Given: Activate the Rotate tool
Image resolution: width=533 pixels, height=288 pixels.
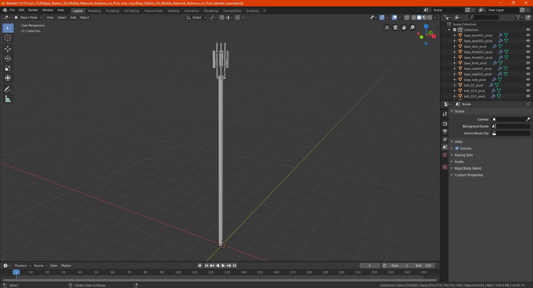Looking at the screenshot, I should click(8, 59).
